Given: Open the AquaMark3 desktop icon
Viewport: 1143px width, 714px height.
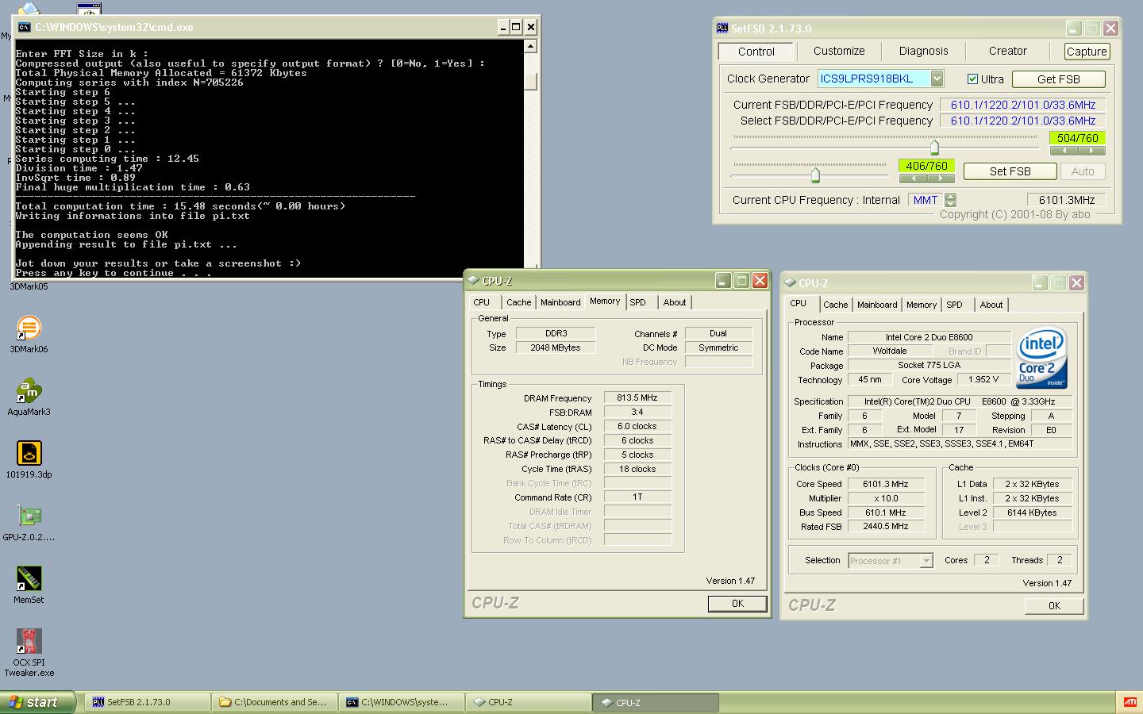Looking at the screenshot, I should (29, 390).
